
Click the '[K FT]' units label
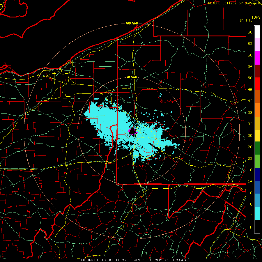click(x=246, y=20)
